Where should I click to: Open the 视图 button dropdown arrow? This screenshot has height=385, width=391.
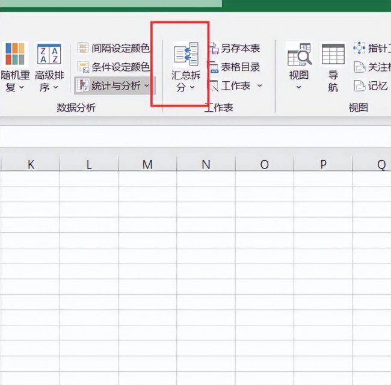tap(299, 87)
